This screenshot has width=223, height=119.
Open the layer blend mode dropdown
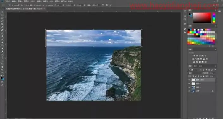click(195, 73)
